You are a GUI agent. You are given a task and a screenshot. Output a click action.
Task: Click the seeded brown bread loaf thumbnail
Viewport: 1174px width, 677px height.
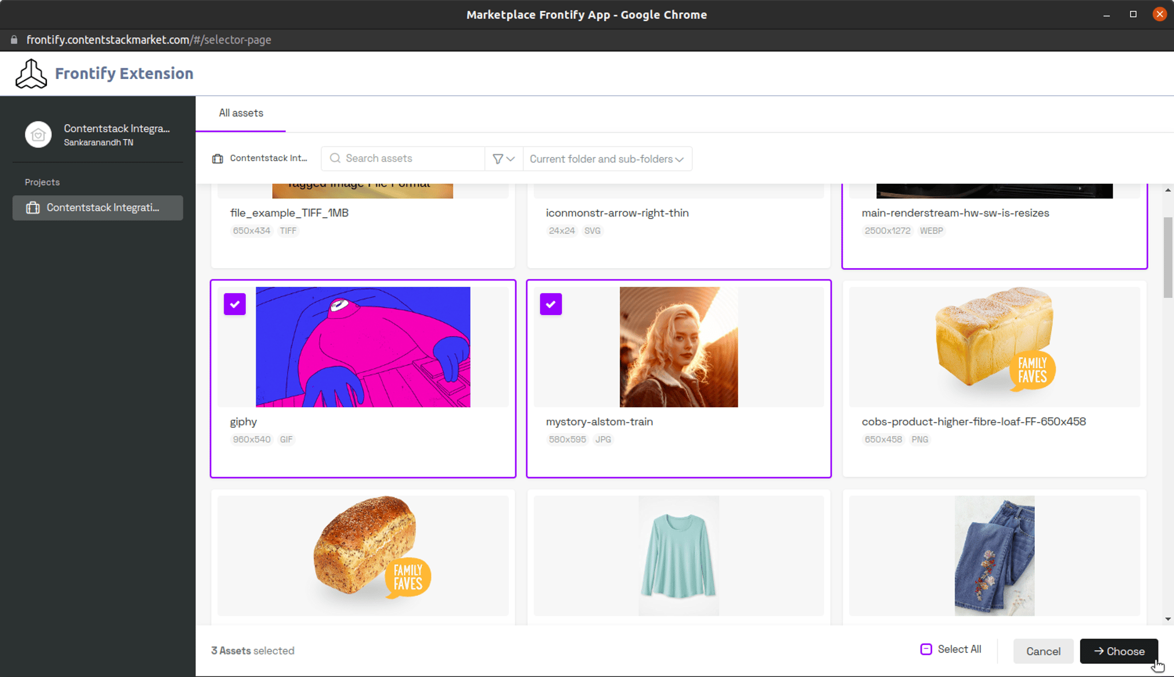tap(371, 549)
